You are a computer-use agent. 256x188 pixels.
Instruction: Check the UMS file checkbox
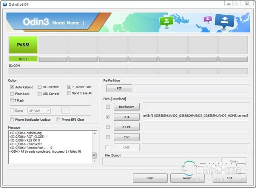[107, 147]
